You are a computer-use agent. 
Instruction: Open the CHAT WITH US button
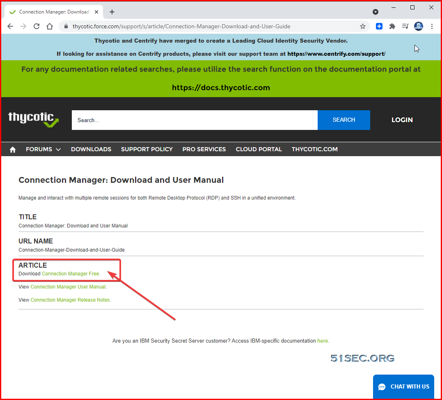coord(403,387)
